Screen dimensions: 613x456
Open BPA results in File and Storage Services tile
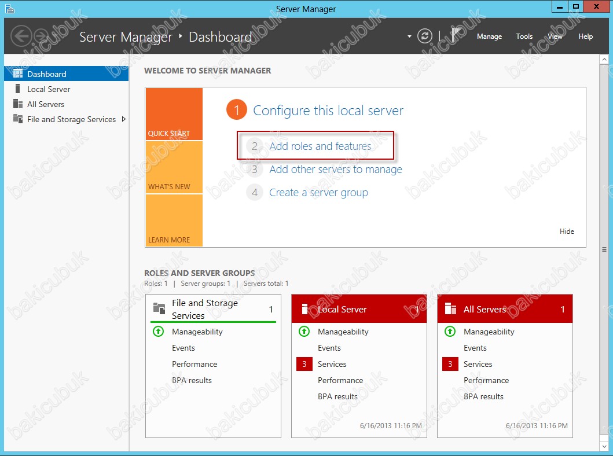tap(192, 380)
